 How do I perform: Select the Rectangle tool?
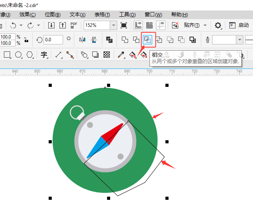(x=7, y=55)
